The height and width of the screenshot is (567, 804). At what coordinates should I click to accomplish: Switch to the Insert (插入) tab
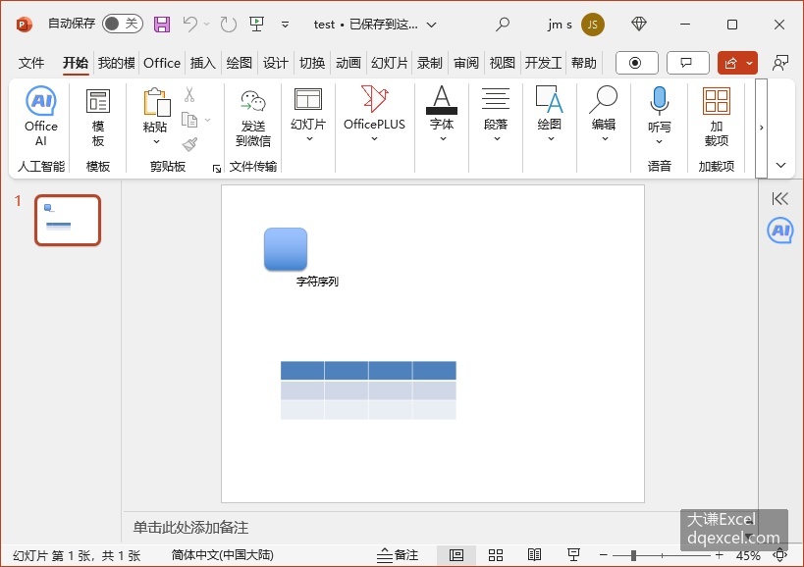(x=203, y=63)
